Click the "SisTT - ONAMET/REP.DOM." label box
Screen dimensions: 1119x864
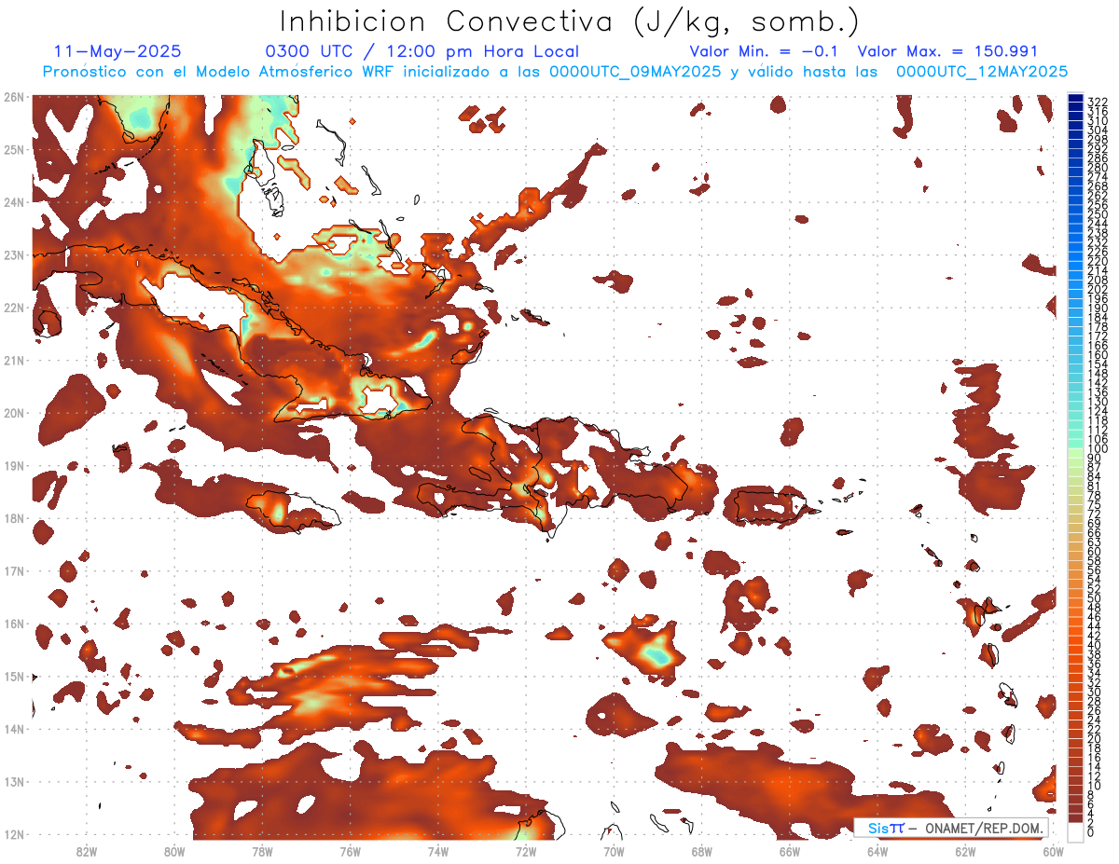click(x=951, y=828)
